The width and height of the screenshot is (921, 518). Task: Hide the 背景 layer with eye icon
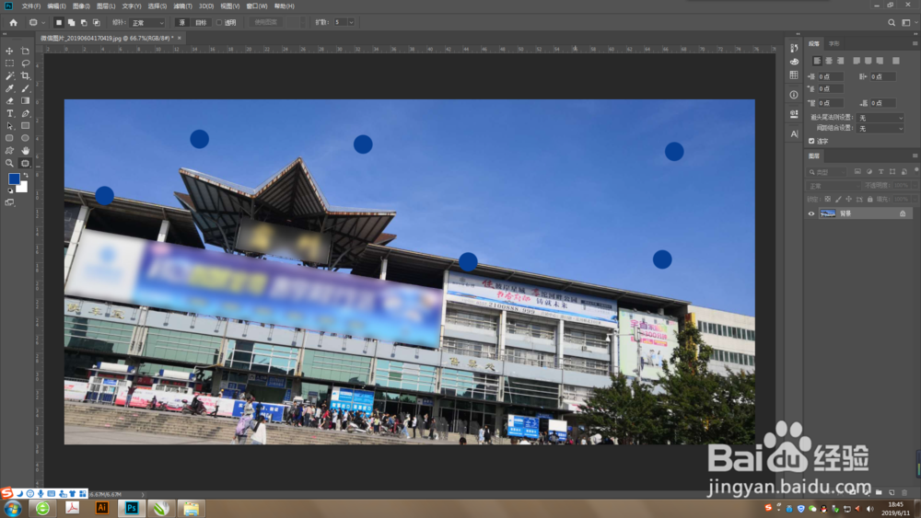point(811,213)
